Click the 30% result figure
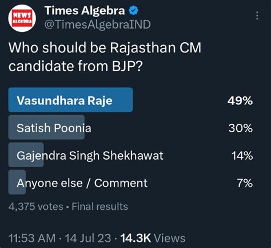Screen dimensions: 271x248 (241, 128)
